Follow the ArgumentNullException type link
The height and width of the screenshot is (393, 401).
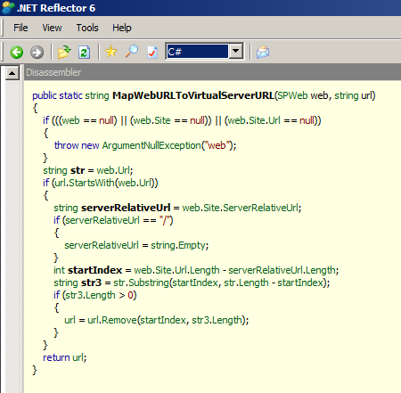[x=151, y=145]
